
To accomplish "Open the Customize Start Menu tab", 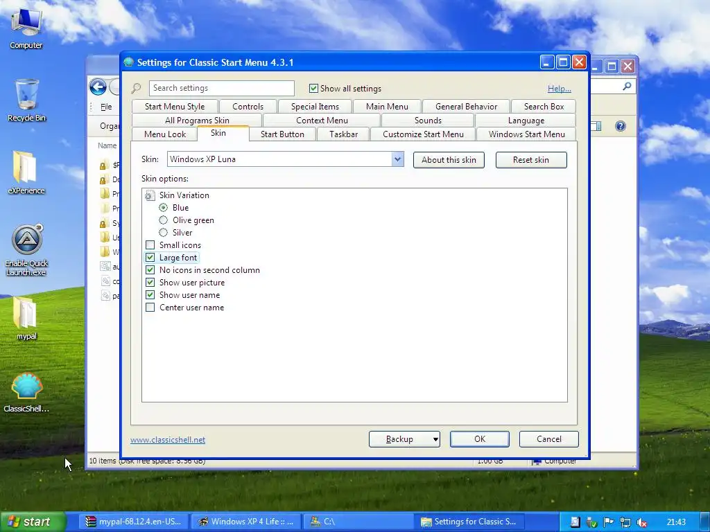I will coord(424,134).
